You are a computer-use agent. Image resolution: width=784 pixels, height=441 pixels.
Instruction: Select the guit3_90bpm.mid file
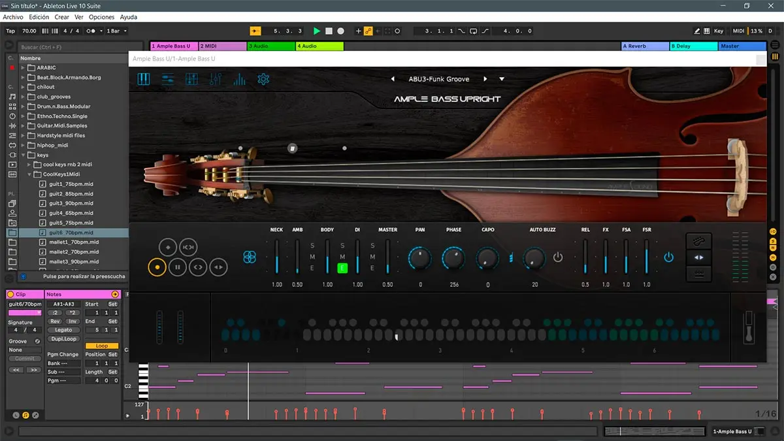(x=71, y=203)
